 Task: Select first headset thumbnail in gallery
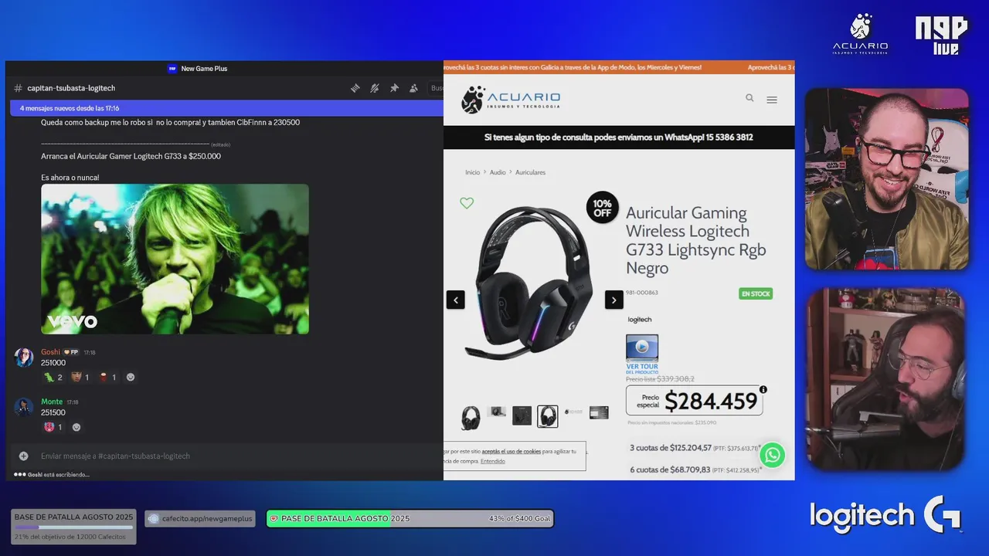(x=471, y=417)
